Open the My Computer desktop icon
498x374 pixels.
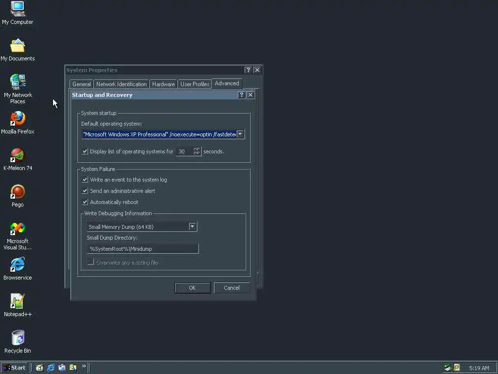click(18, 13)
